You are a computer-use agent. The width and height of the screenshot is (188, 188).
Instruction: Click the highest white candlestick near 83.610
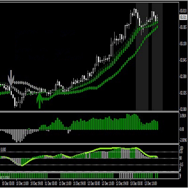(x=134, y=13)
